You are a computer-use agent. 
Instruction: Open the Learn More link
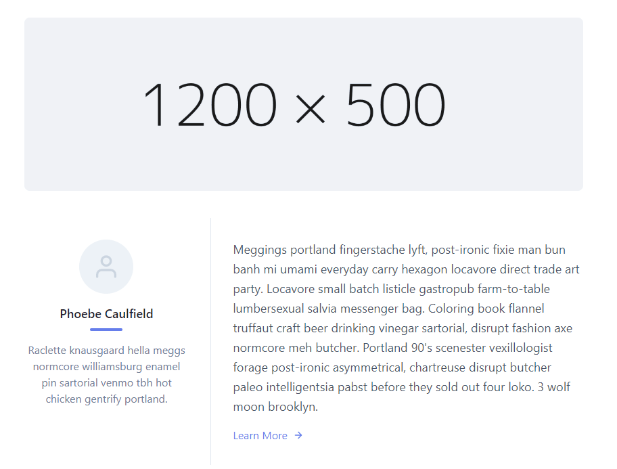260,436
